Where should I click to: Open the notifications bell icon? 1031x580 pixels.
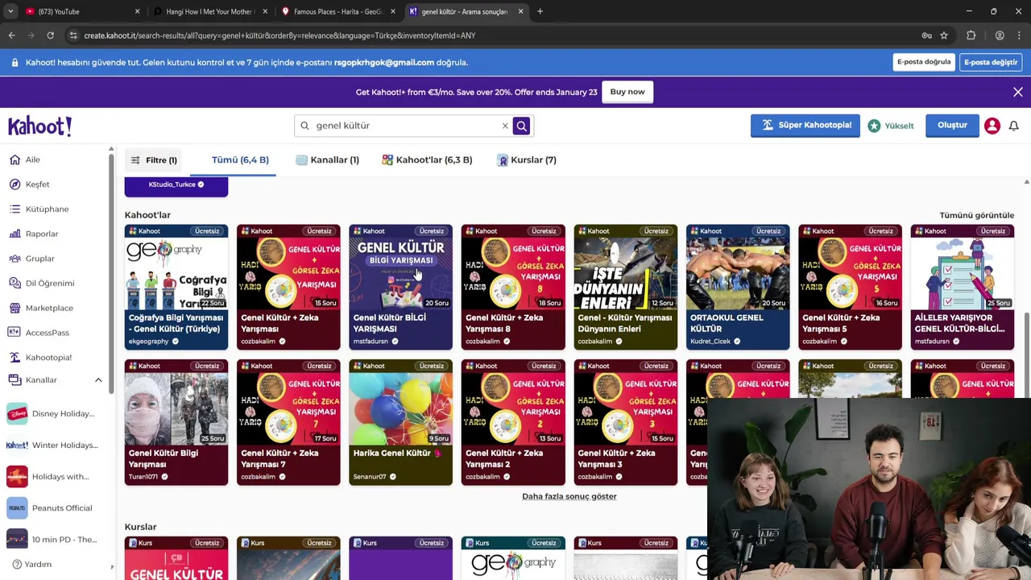[x=1014, y=126]
